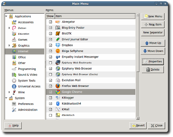The height and width of the screenshot is (137, 173).
Task: Uncheck the KMail show checkbox
Action: click(x=51, y=109)
